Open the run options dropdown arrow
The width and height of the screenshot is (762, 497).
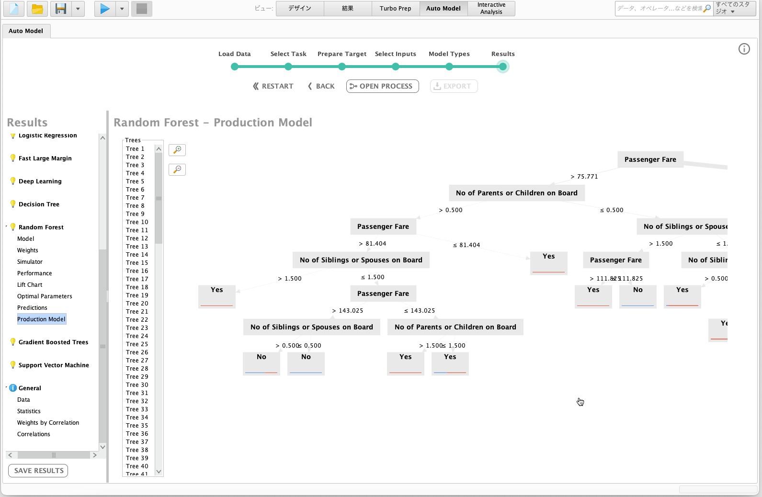click(x=122, y=9)
